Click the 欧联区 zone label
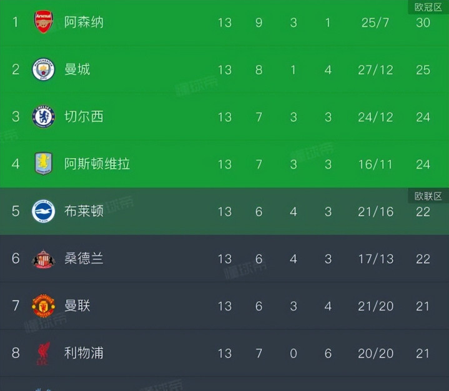 (x=428, y=196)
